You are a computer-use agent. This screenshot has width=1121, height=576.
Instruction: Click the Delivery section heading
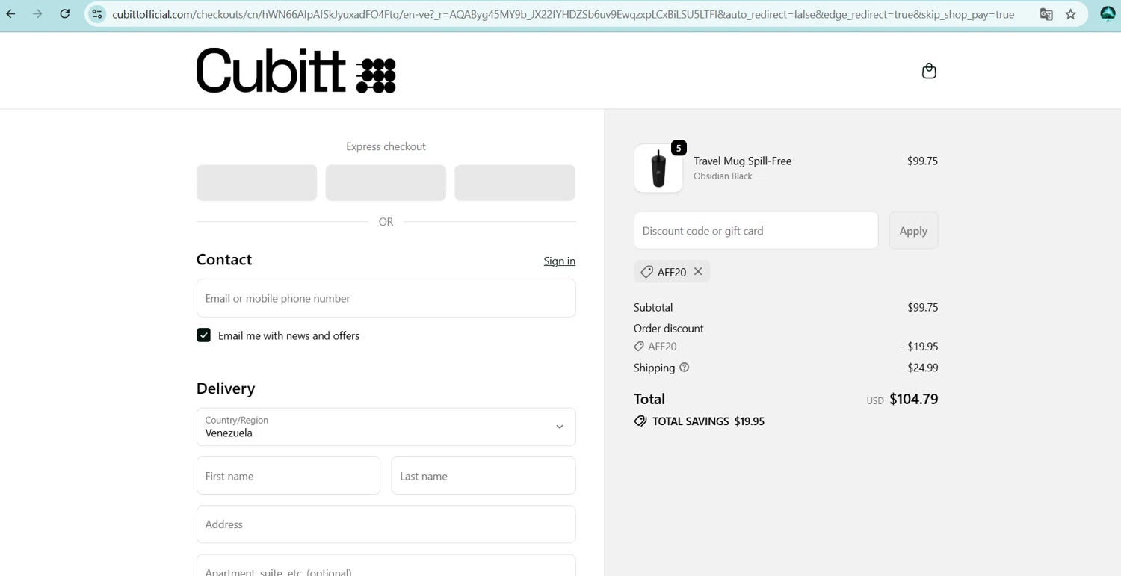click(x=226, y=388)
